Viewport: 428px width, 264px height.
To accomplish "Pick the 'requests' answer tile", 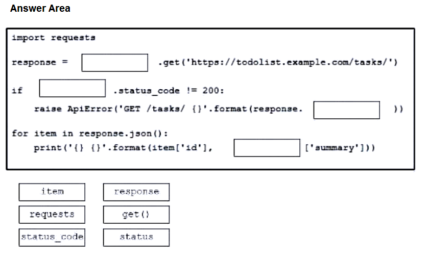I will (52, 215).
